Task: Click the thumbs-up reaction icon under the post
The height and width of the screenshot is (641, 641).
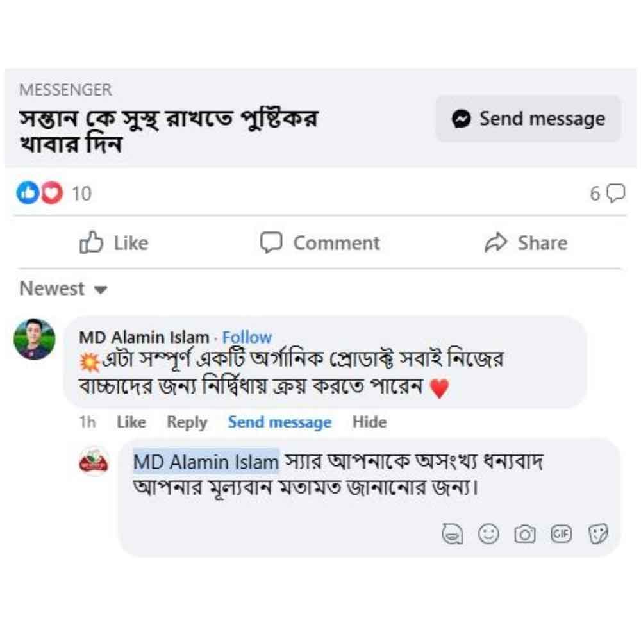Action: [x=27, y=192]
